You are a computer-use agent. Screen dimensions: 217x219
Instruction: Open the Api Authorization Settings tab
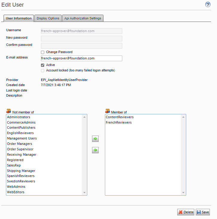pyautogui.click(x=83, y=18)
